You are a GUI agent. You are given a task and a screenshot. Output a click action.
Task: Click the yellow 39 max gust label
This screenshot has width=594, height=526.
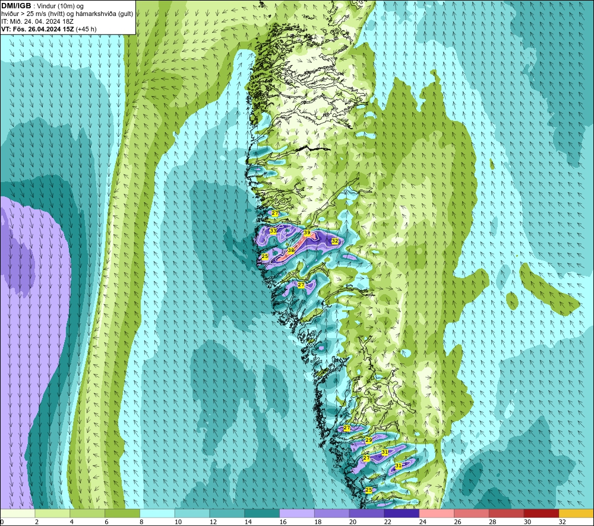point(307,233)
